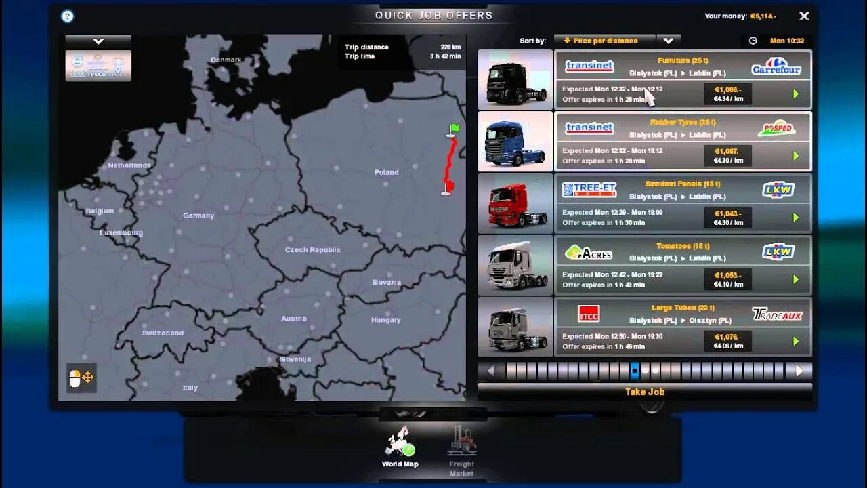Click the clock icon next to Mon 10:32
Viewport: 867px width, 488px height.
[753, 41]
